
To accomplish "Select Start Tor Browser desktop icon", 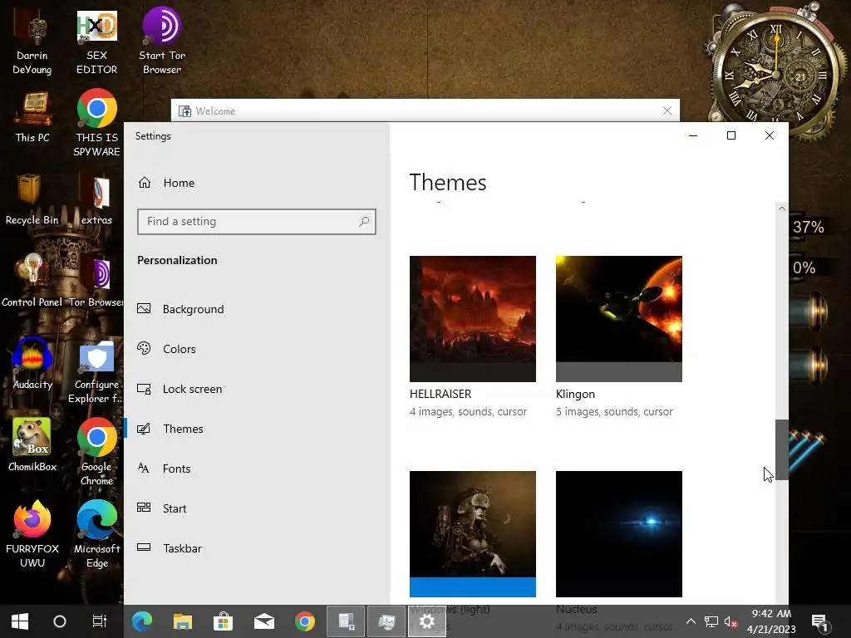I will click(x=162, y=42).
